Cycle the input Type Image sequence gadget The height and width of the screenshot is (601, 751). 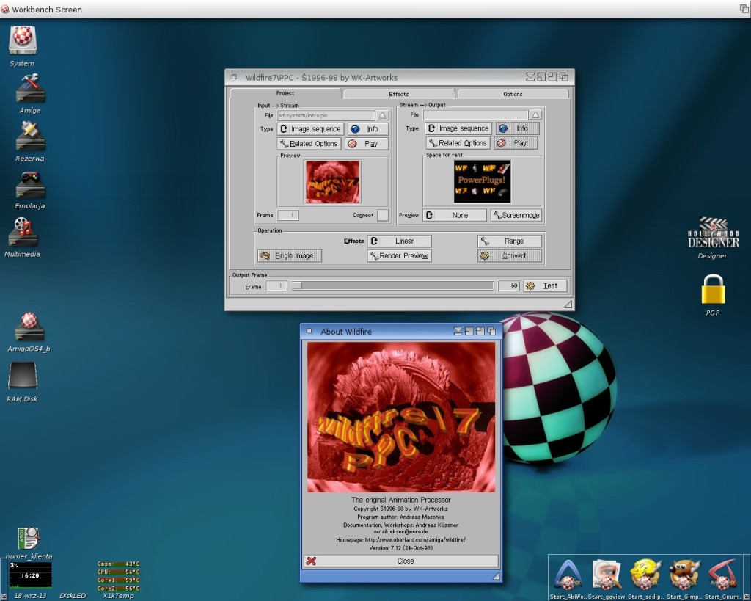tap(310, 129)
